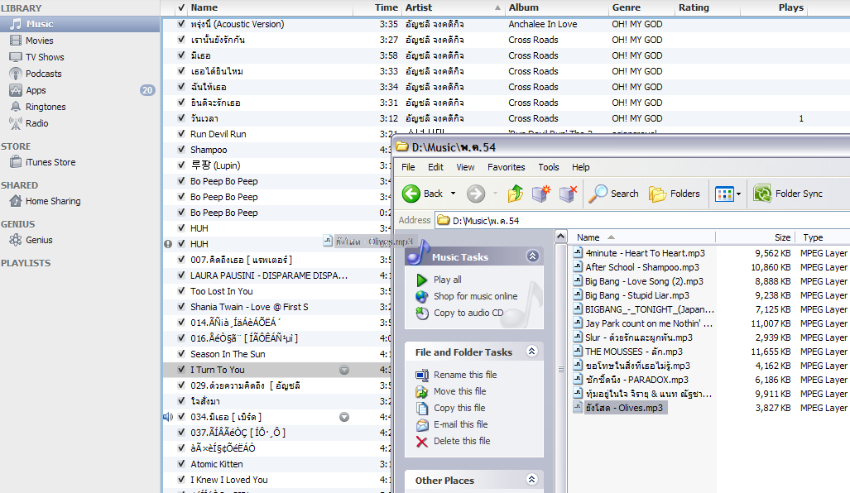Toggle the Folders pane in Explorer
Image resolution: width=850 pixels, height=493 pixels.
(675, 194)
